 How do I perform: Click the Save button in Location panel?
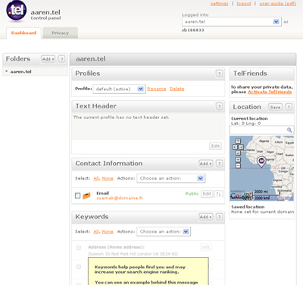[x=275, y=108]
